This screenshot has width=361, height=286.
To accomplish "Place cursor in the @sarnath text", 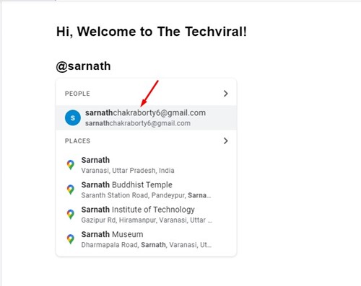I will click(x=83, y=66).
